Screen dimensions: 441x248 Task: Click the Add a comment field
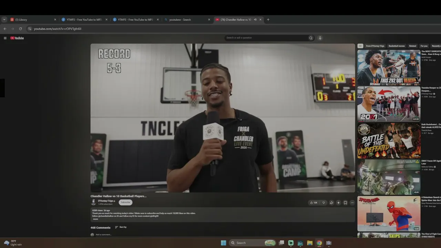pos(103,235)
